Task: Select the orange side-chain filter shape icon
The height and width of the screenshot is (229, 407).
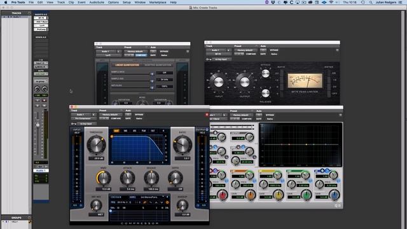Action: point(144,202)
